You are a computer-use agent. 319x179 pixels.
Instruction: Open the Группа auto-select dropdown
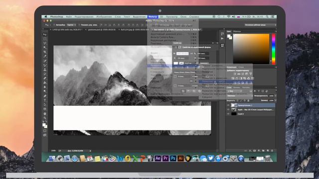(x=71, y=25)
